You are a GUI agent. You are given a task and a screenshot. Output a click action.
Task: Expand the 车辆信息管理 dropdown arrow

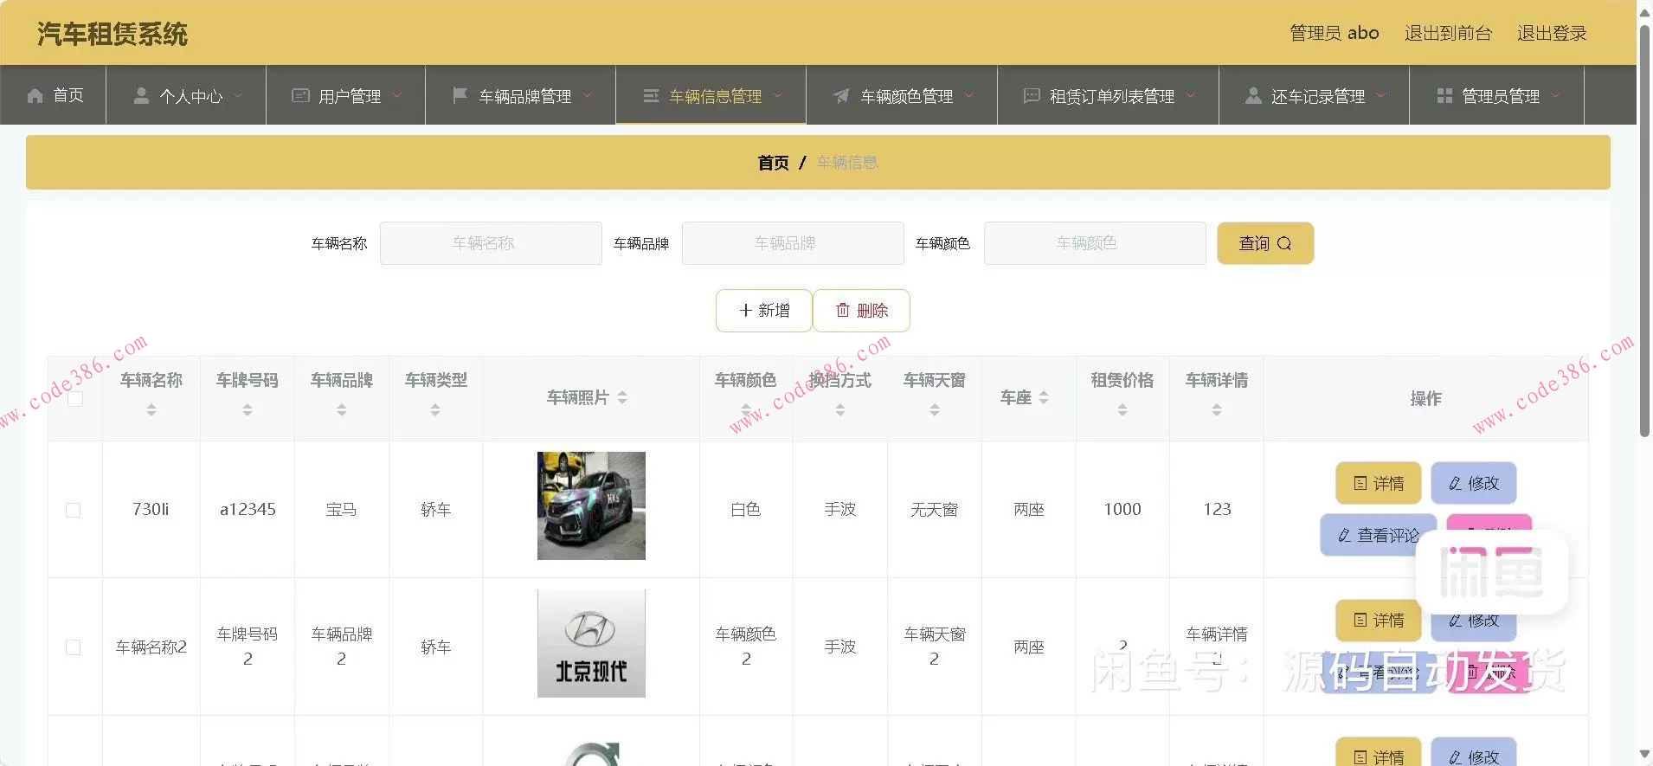tap(777, 96)
